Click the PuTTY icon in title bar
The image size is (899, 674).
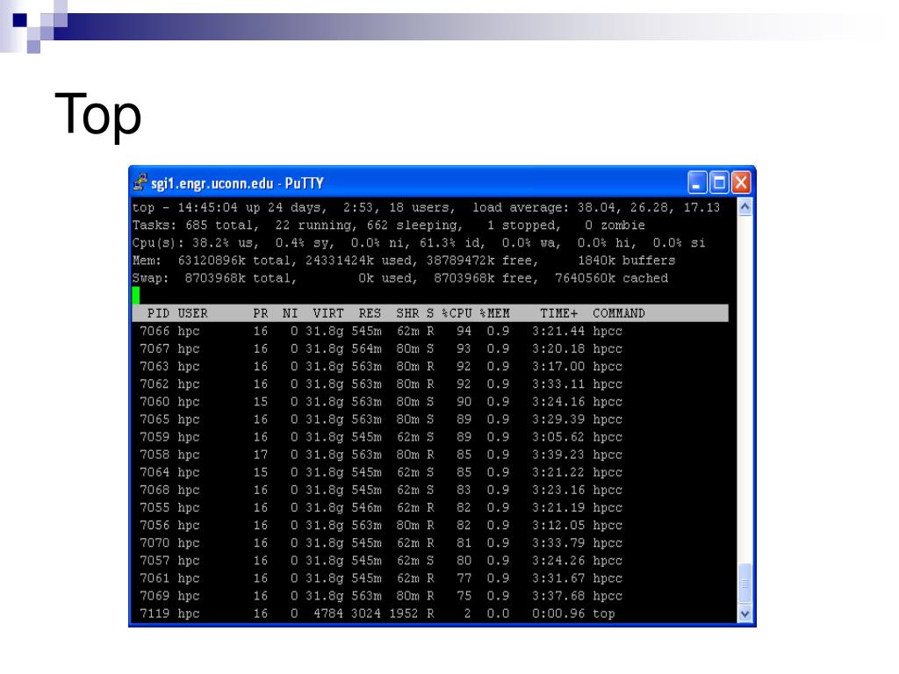[140, 183]
